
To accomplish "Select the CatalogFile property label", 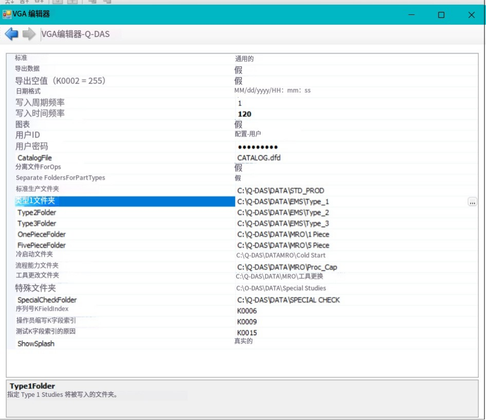I will pos(34,158).
